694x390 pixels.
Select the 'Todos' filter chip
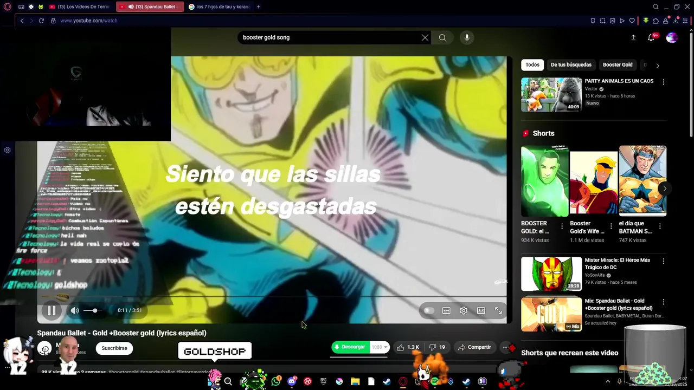coord(532,65)
